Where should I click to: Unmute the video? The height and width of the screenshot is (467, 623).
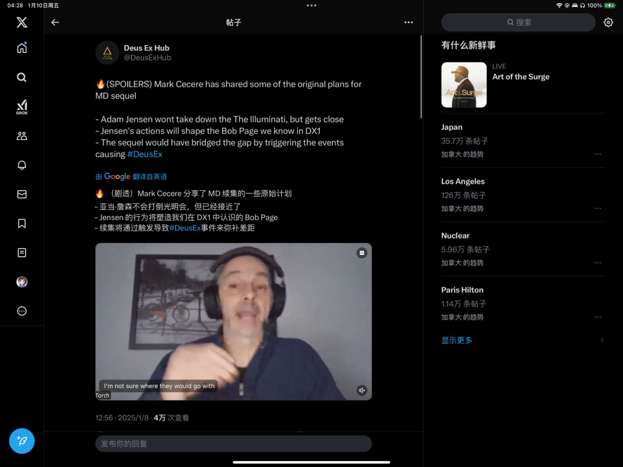pyautogui.click(x=362, y=390)
